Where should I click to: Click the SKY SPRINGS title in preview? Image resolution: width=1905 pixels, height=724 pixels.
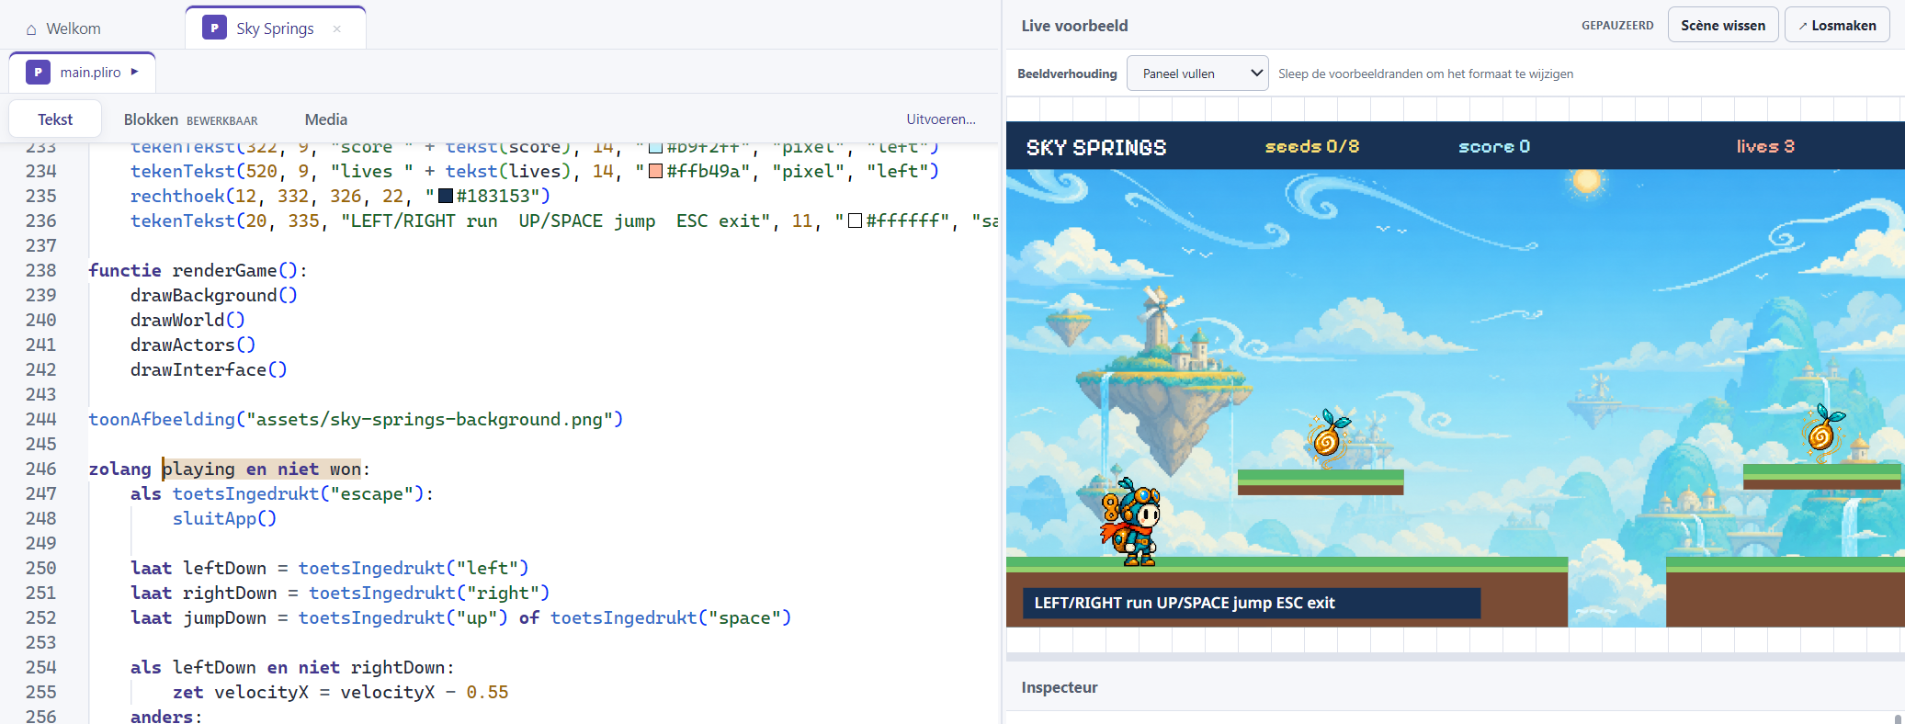pos(1096,147)
